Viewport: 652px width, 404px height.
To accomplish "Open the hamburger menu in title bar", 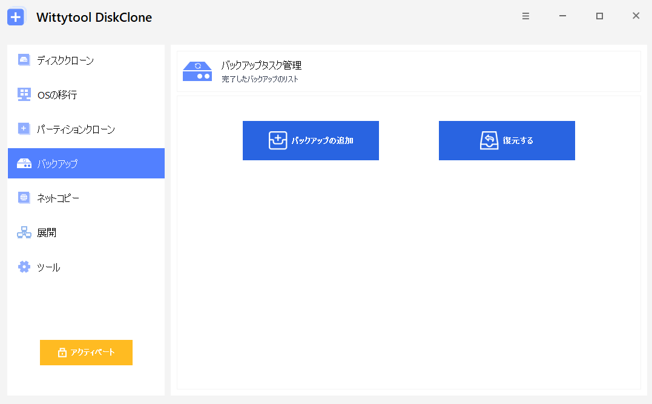I will 525,16.
